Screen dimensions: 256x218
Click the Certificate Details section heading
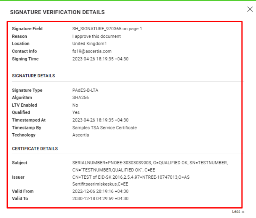point(35,148)
